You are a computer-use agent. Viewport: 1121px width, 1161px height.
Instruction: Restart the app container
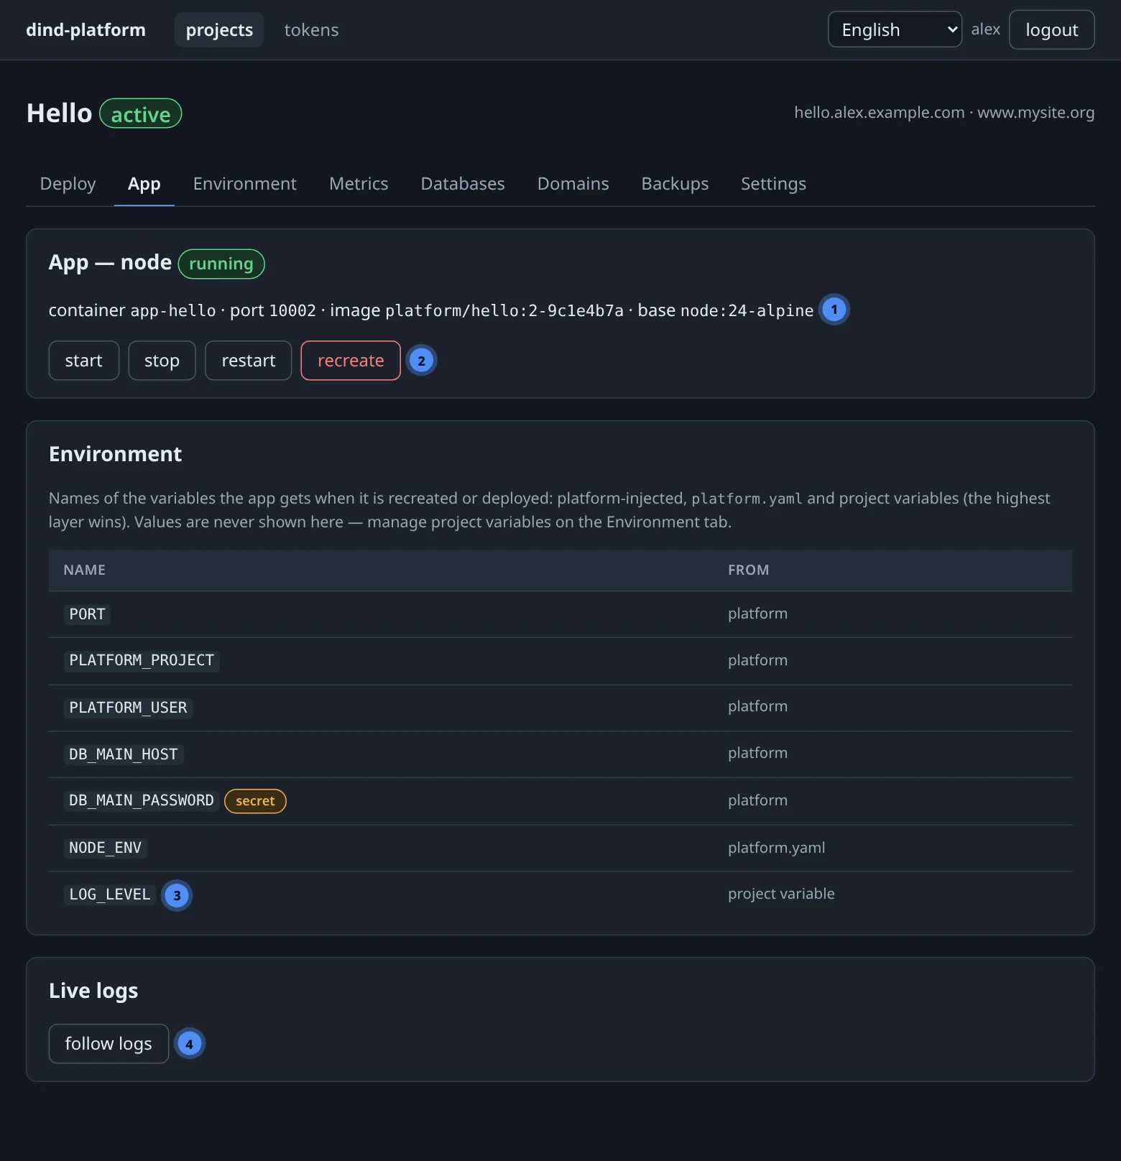pos(249,361)
